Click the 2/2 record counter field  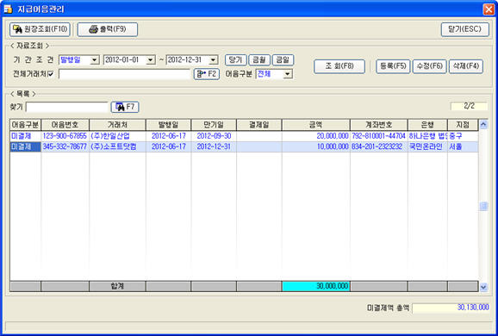click(469, 106)
